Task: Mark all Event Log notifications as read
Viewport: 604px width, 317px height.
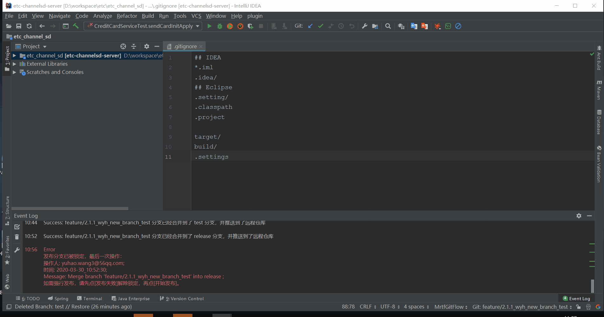Action: 17,227
